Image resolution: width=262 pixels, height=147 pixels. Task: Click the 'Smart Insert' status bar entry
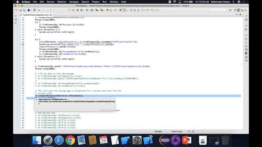click(177, 131)
